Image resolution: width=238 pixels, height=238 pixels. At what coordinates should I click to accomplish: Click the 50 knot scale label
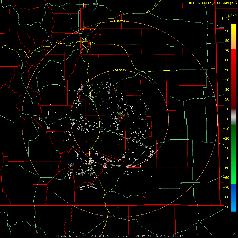click(227, 70)
